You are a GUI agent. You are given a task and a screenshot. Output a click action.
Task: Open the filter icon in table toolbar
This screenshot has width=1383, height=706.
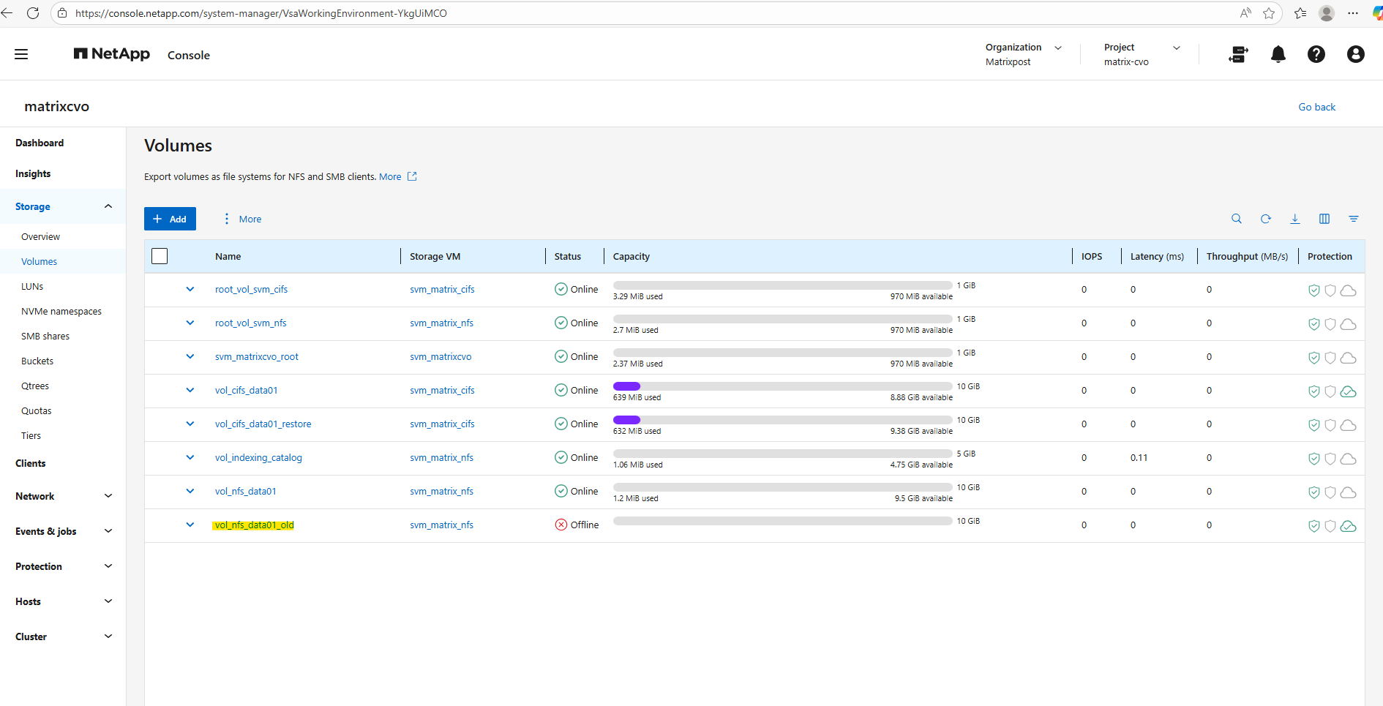click(x=1354, y=219)
